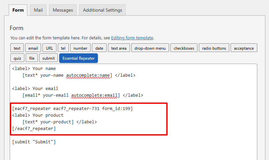
Task: Add a tel field tag
Action: [x=63, y=48]
